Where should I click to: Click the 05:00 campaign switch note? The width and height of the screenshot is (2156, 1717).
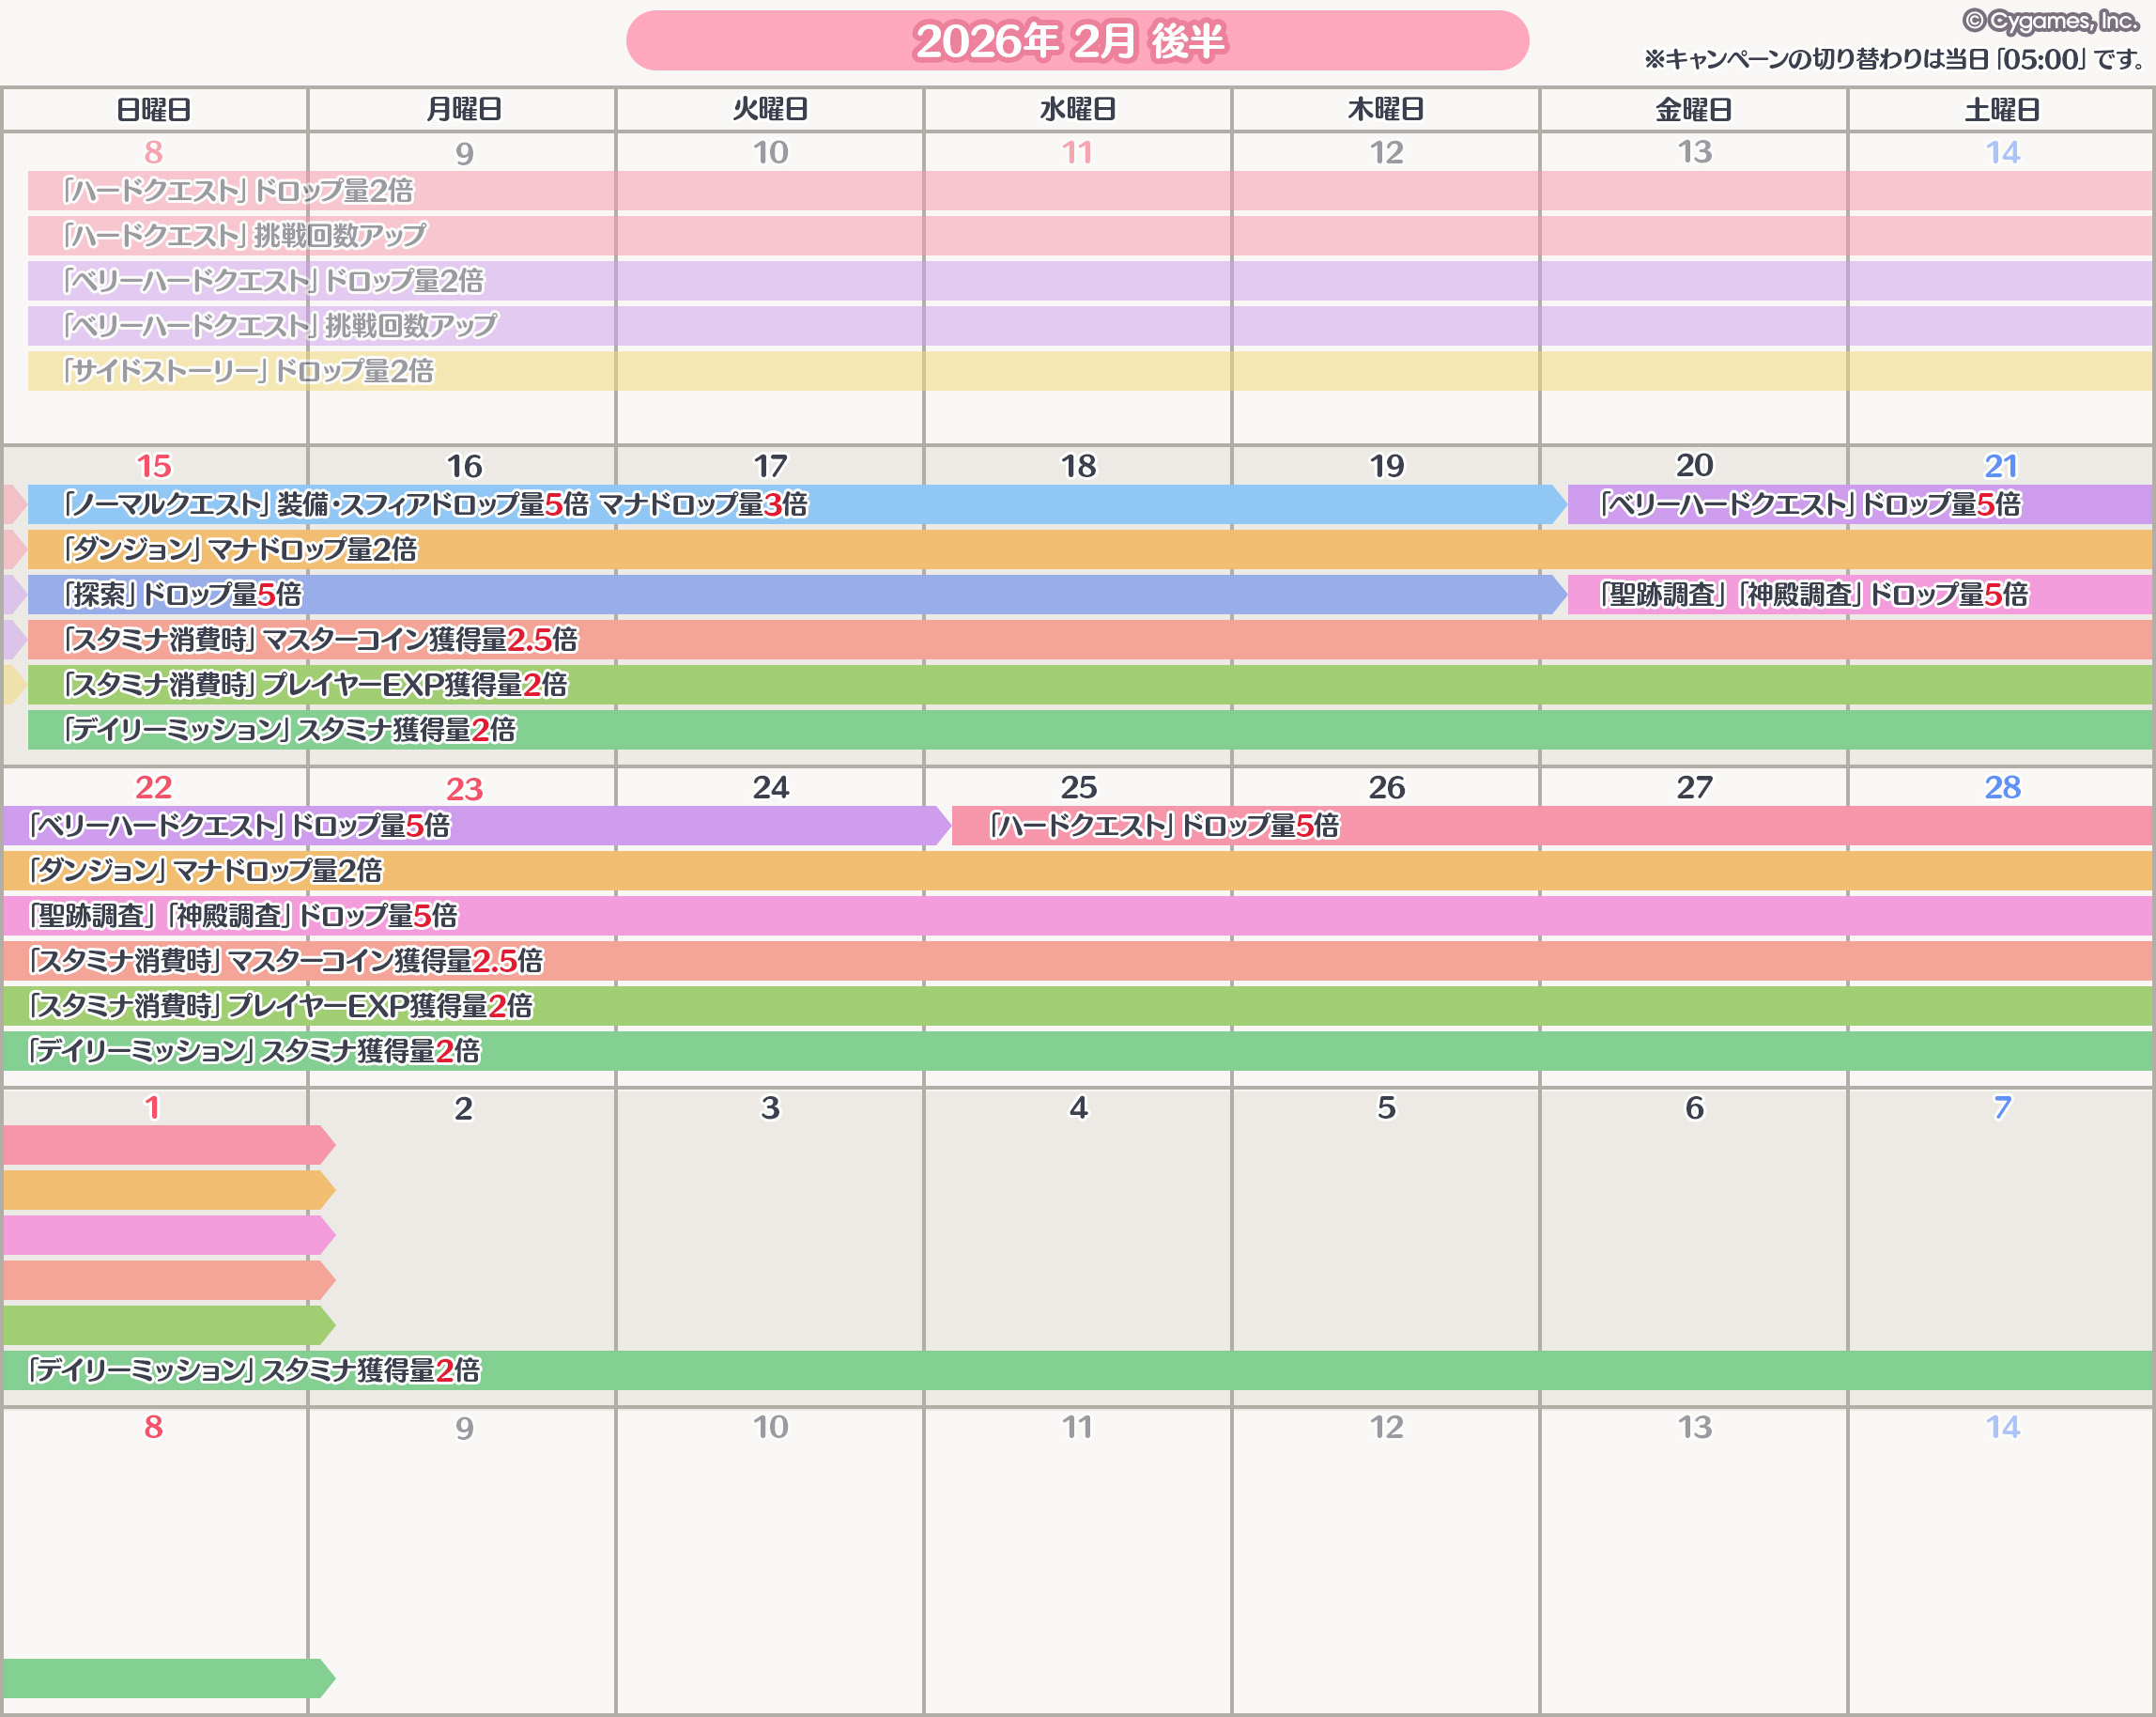point(1893,59)
